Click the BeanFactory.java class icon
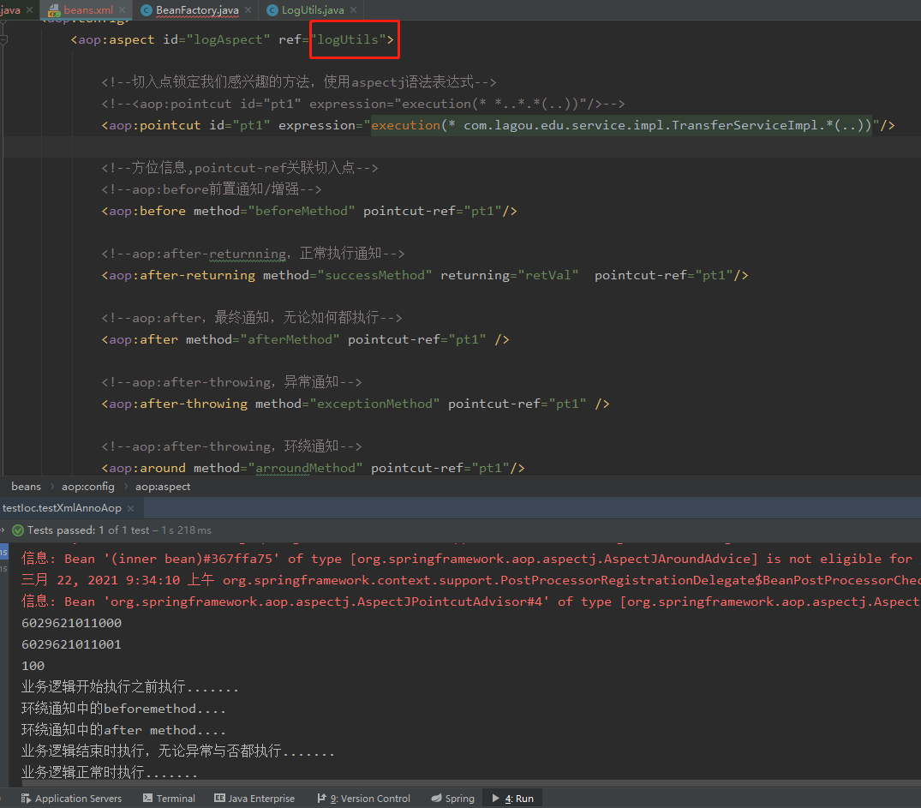921x808 pixels. [147, 10]
